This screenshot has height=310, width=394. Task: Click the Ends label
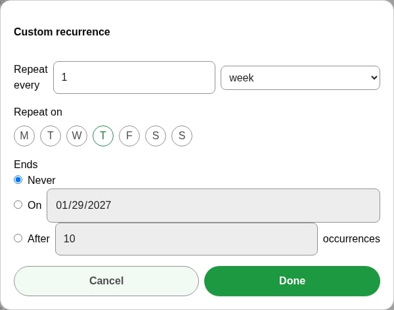point(26,164)
